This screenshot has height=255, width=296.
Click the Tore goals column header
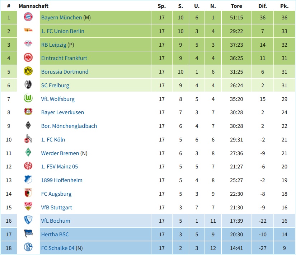point(236,6)
